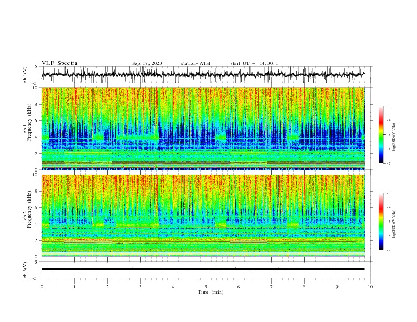The width and height of the screenshot is (417, 322).
Task: Click the "-3" tick on ch.1 colorbar
Action: [x=388, y=106]
